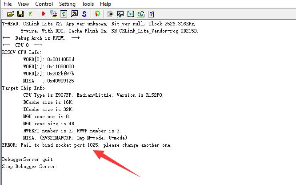Screen dimensions: 296x185
Task: Click the floppy disk save icon
Action: [20, 14]
